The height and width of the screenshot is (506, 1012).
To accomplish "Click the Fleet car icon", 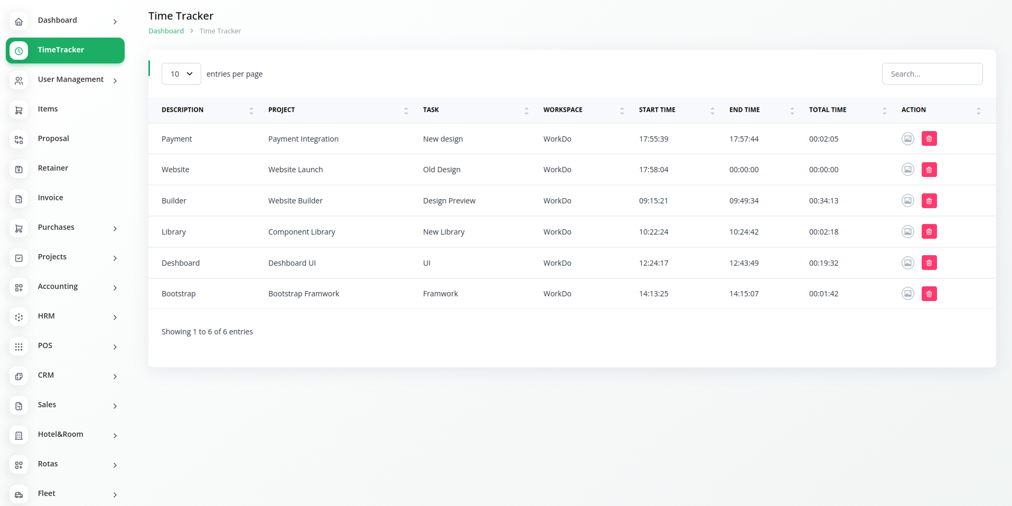I will pos(18,495).
